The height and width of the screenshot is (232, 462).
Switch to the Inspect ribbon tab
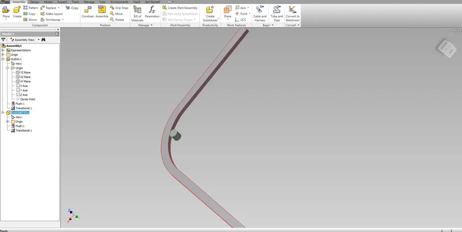point(62,2)
